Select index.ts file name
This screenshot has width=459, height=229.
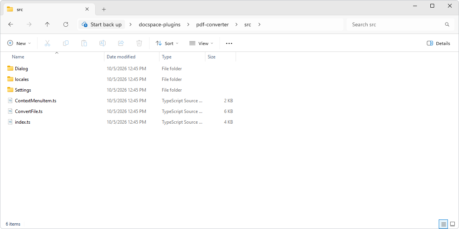tap(23, 122)
